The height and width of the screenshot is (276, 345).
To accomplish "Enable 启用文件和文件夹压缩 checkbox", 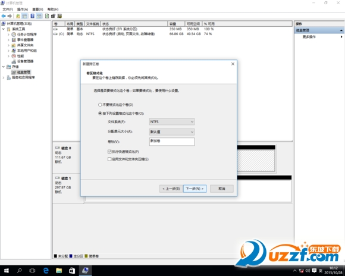I will 109,159.
